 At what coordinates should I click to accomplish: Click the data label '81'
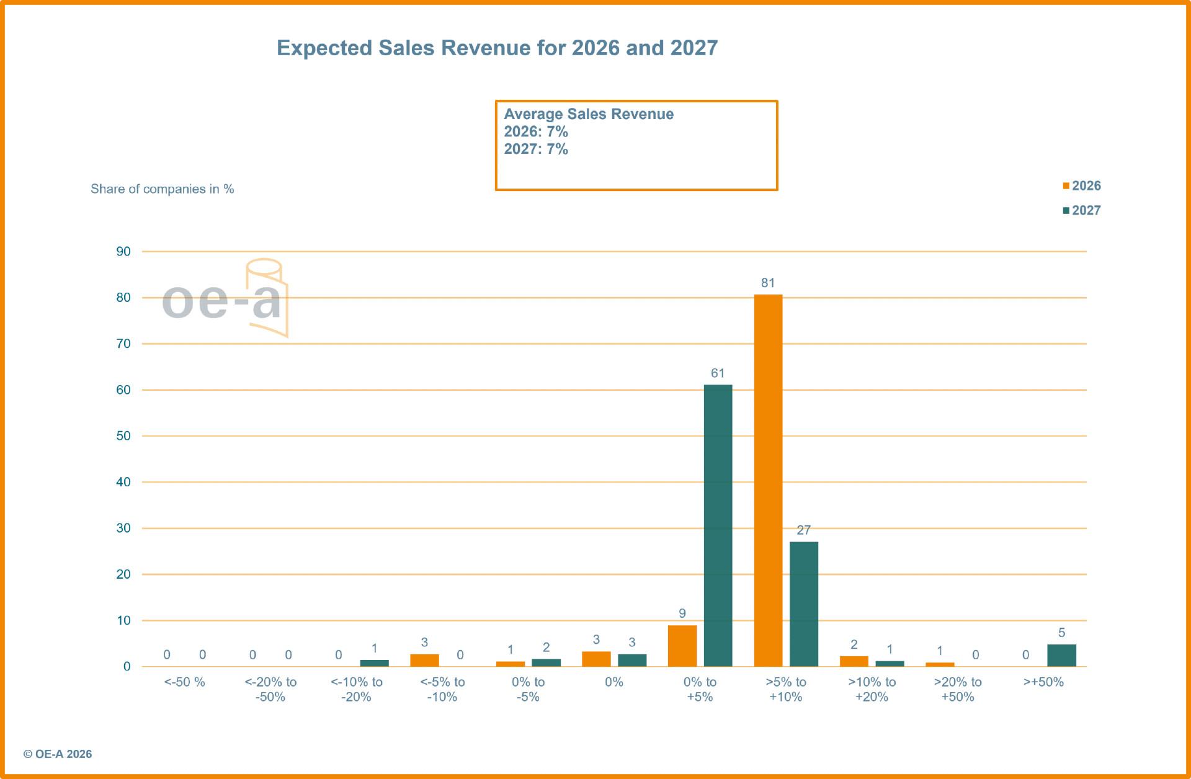768,283
